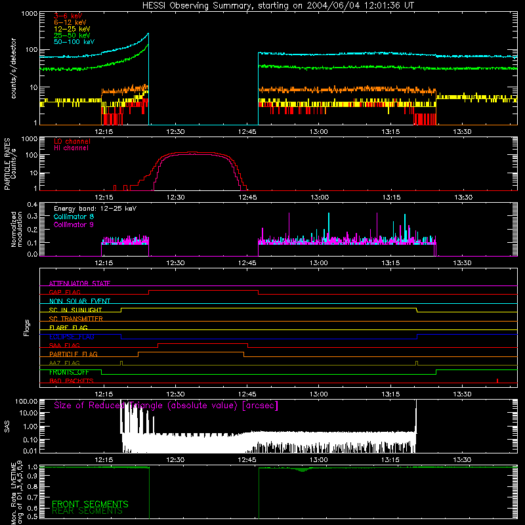Click the 1000 y-axis value on the count-rate plot

coord(30,14)
